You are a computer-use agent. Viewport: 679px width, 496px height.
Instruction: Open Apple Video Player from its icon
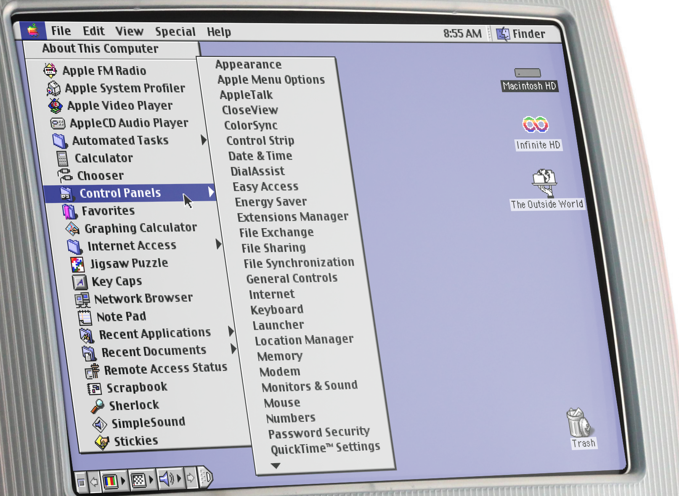click(x=55, y=106)
